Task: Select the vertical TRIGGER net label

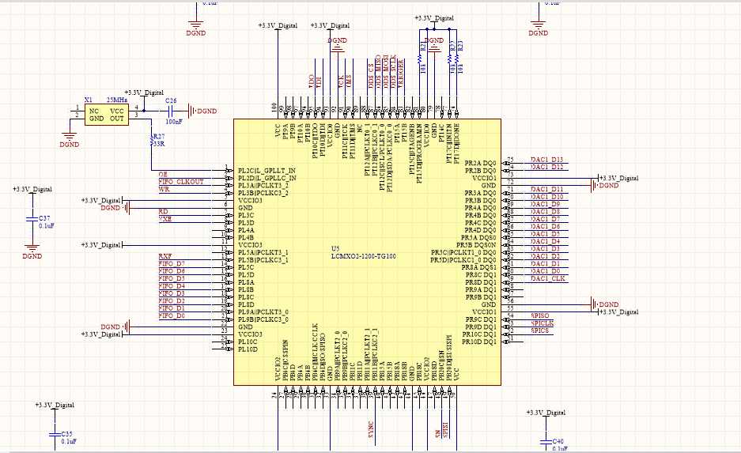Action: [401, 74]
